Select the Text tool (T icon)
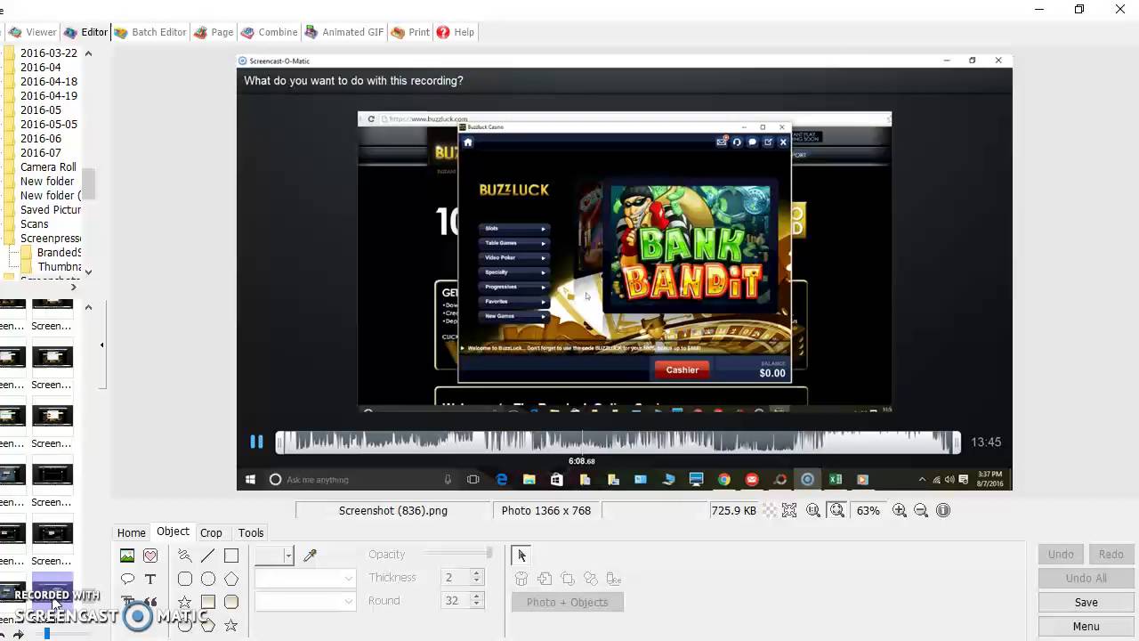This screenshot has height=641, width=1139. 150,579
